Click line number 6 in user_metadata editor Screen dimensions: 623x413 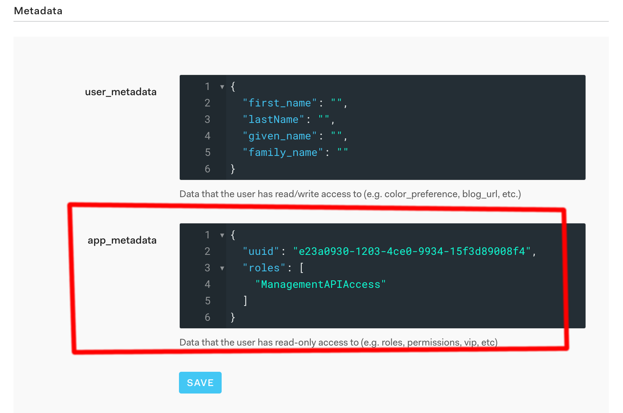pos(207,169)
